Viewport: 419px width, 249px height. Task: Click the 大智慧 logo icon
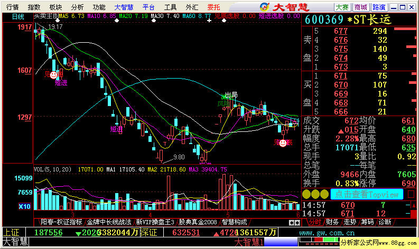coord(264,7)
